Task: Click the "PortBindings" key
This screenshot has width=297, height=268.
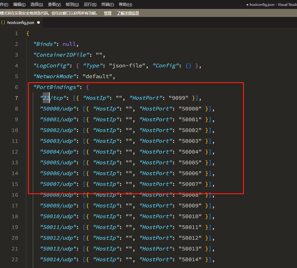Action: (56, 87)
